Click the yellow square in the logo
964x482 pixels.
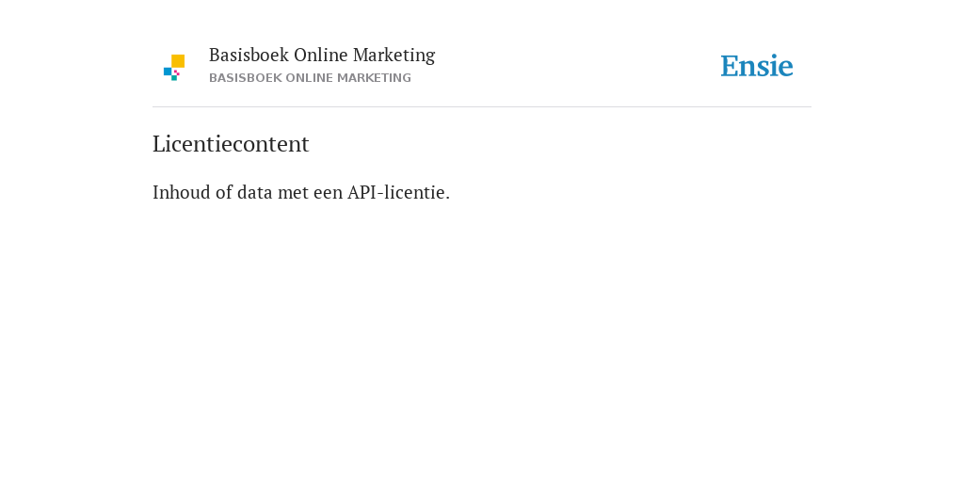178,61
